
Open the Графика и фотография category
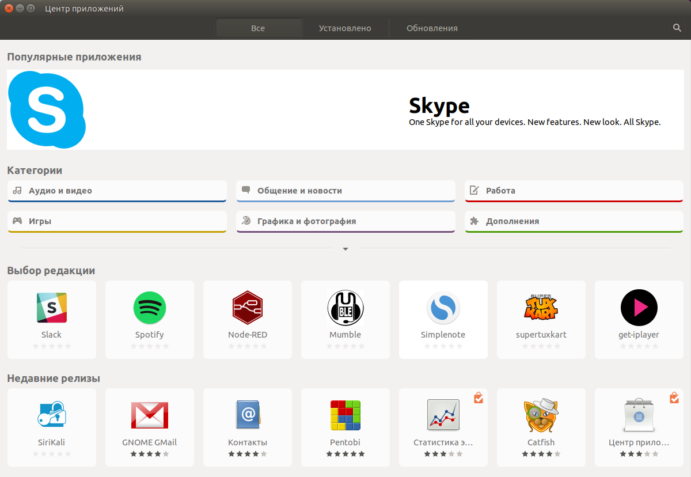coord(345,222)
